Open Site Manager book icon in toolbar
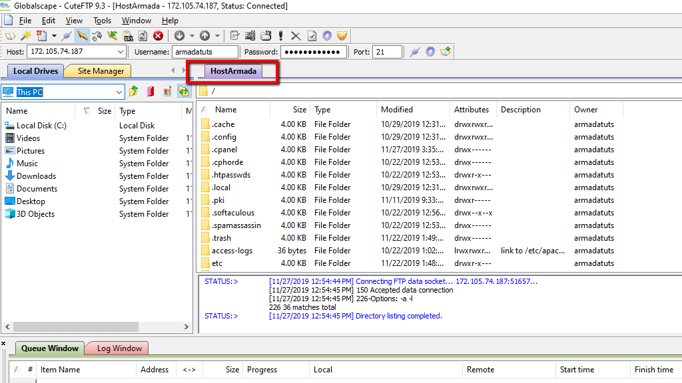 (9, 36)
